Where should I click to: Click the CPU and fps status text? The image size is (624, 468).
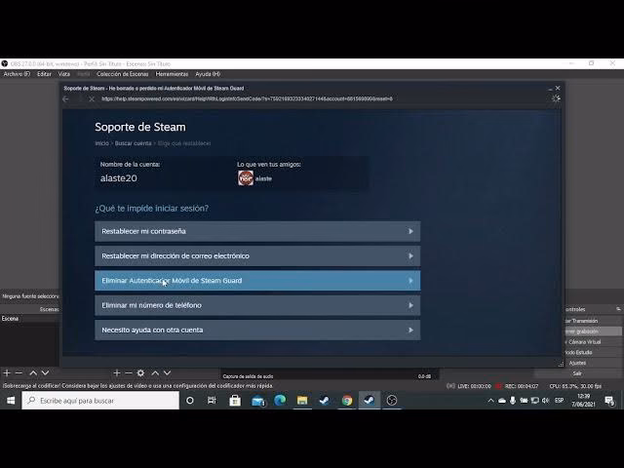(575, 386)
